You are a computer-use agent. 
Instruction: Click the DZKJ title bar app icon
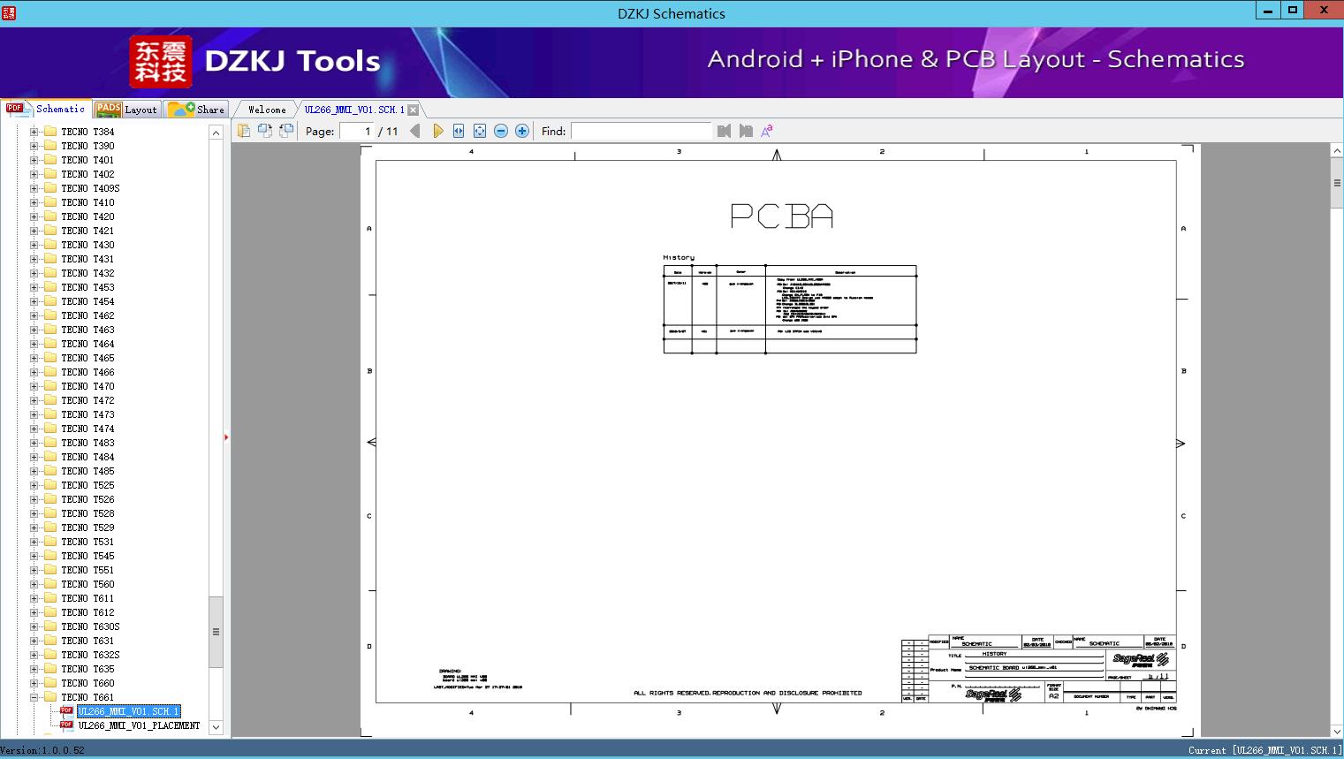[x=9, y=13]
